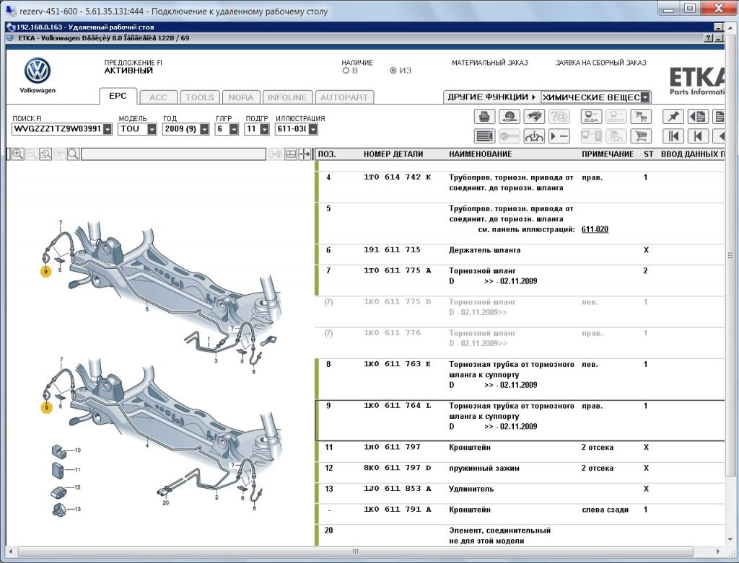Select the 'ИЗ' availability radio button
739x563 pixels.
point(393,71)
